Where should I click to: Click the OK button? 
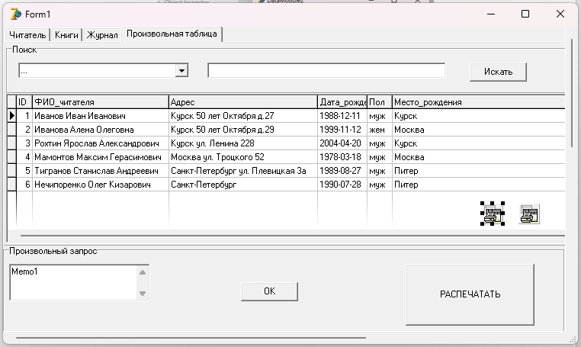click(269, 291)
